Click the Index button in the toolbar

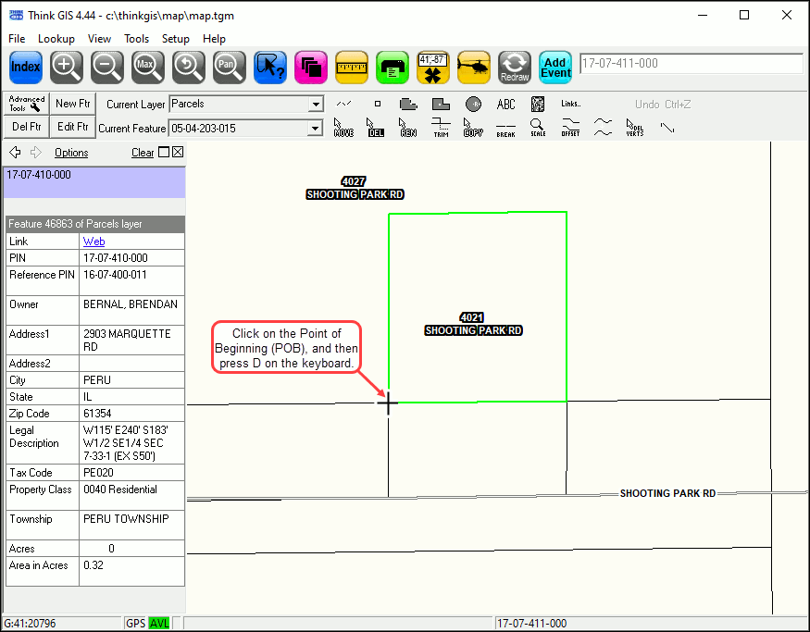point(26,67)
